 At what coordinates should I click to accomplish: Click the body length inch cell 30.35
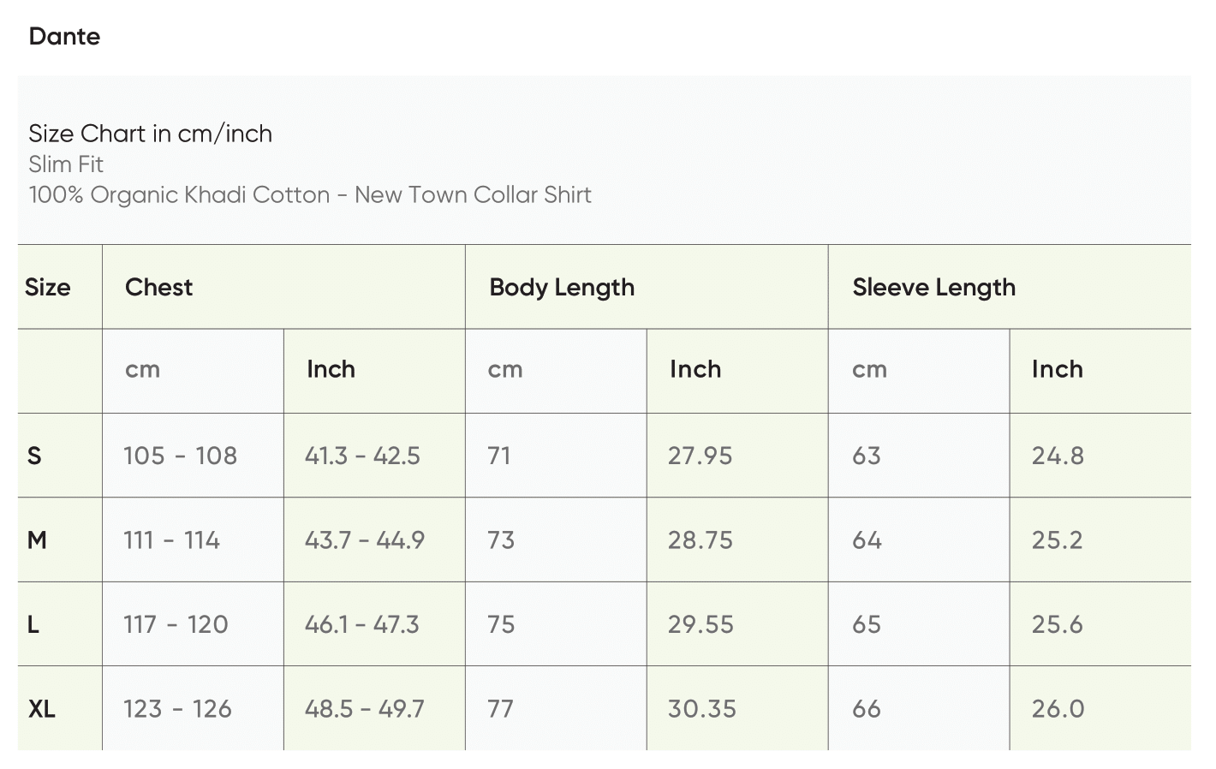[x=702, y=709]
